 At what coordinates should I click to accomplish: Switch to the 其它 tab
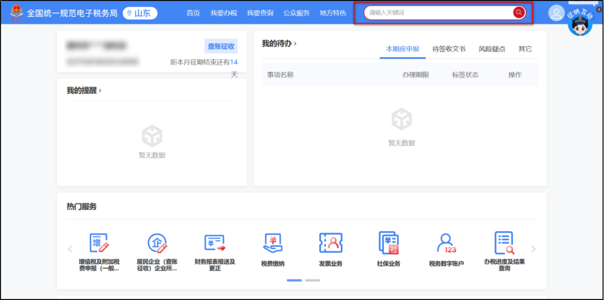click(525, 49)
